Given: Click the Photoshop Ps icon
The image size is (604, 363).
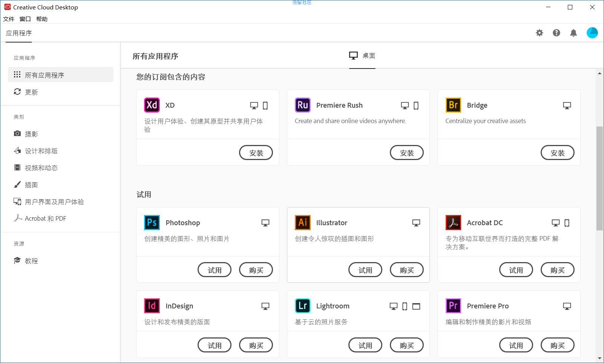Looking at the screenshot, I should click(x=152, y=223).
